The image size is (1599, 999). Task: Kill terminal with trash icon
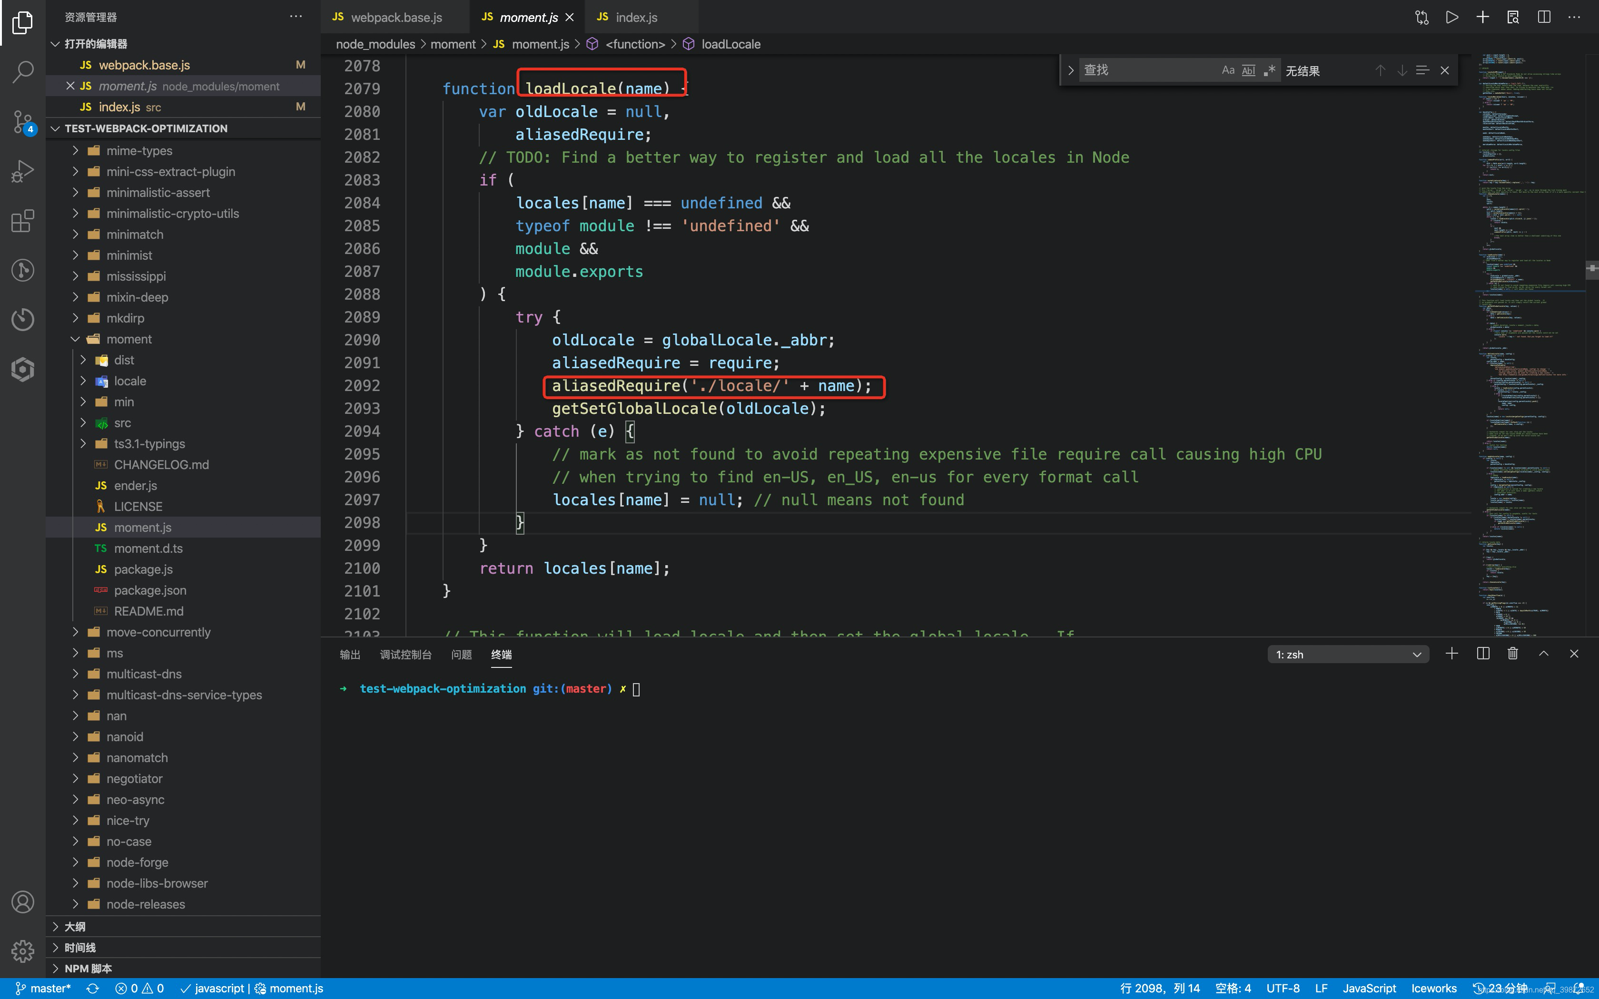[1512, 654]
